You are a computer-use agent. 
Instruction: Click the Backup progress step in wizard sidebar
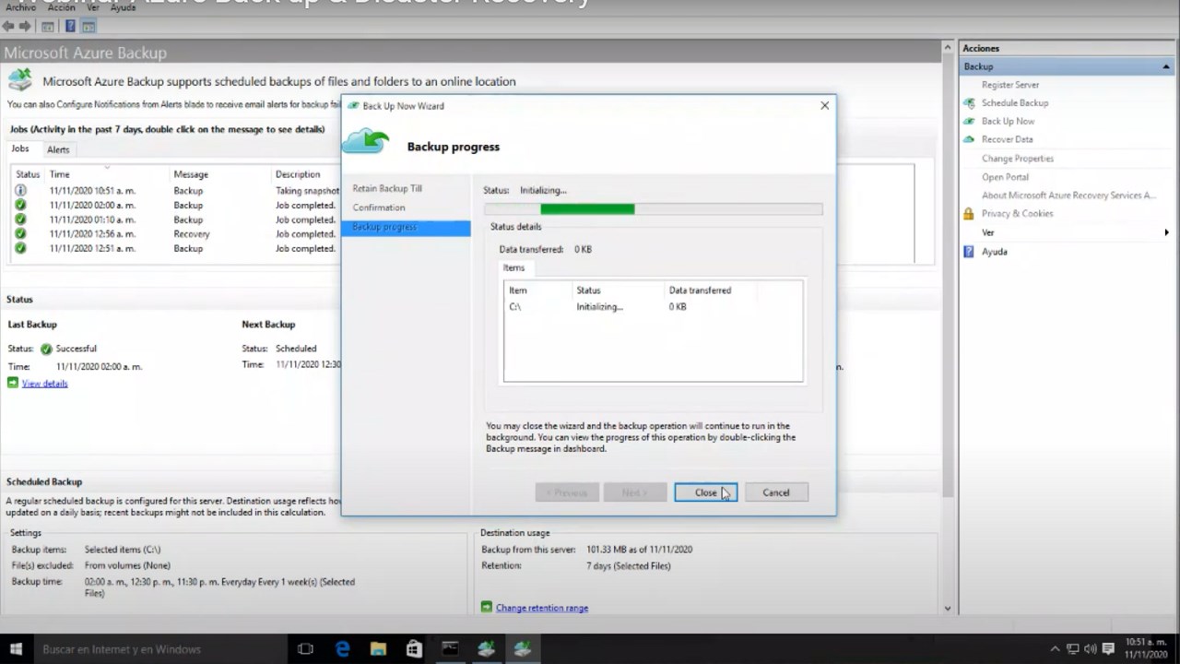point(406,227)
